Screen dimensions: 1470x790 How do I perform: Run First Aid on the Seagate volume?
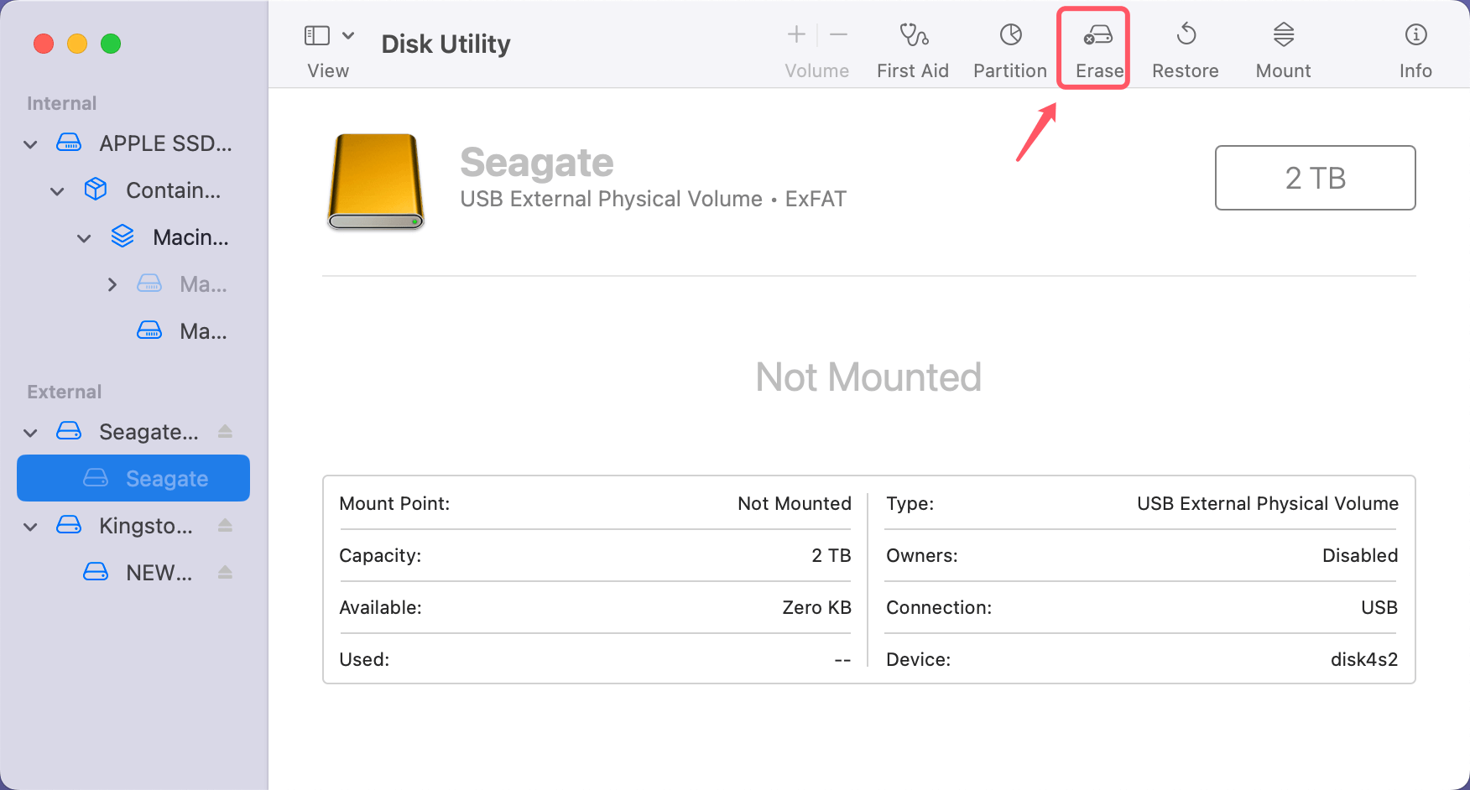(x=913, y=48)
